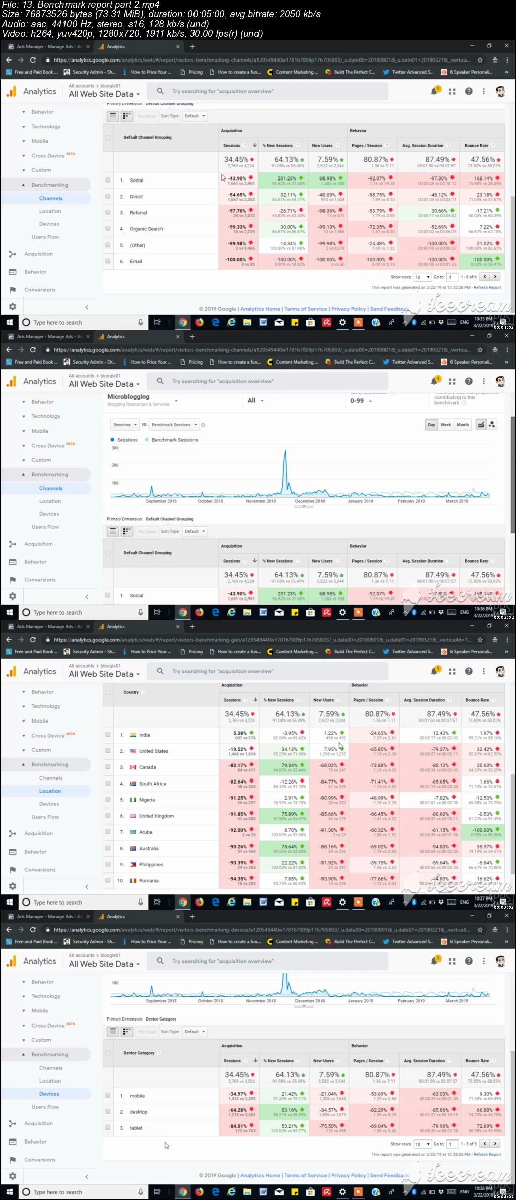Open new Chrome tab in the 10:35 PM frame
The height and width of the screenshot is (1200, 516).
point(192,46)
